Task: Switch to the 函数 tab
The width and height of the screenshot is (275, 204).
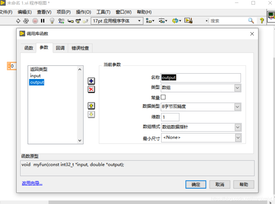Action: (29, 48)
